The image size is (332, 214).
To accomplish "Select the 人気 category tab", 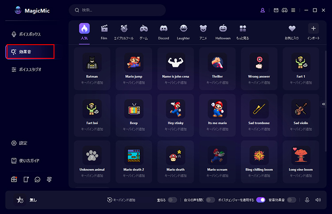I will tap(84, 32).
